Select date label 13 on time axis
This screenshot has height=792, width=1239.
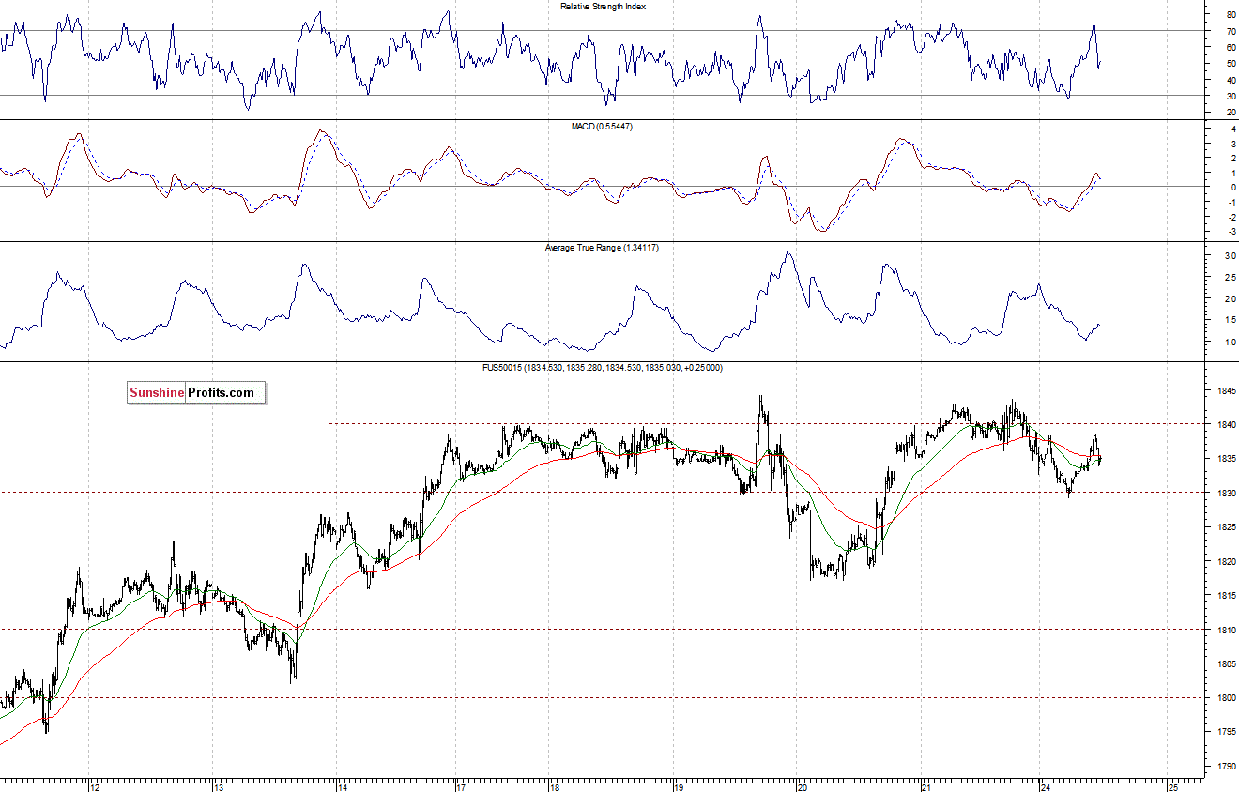(x=219, y=786)
